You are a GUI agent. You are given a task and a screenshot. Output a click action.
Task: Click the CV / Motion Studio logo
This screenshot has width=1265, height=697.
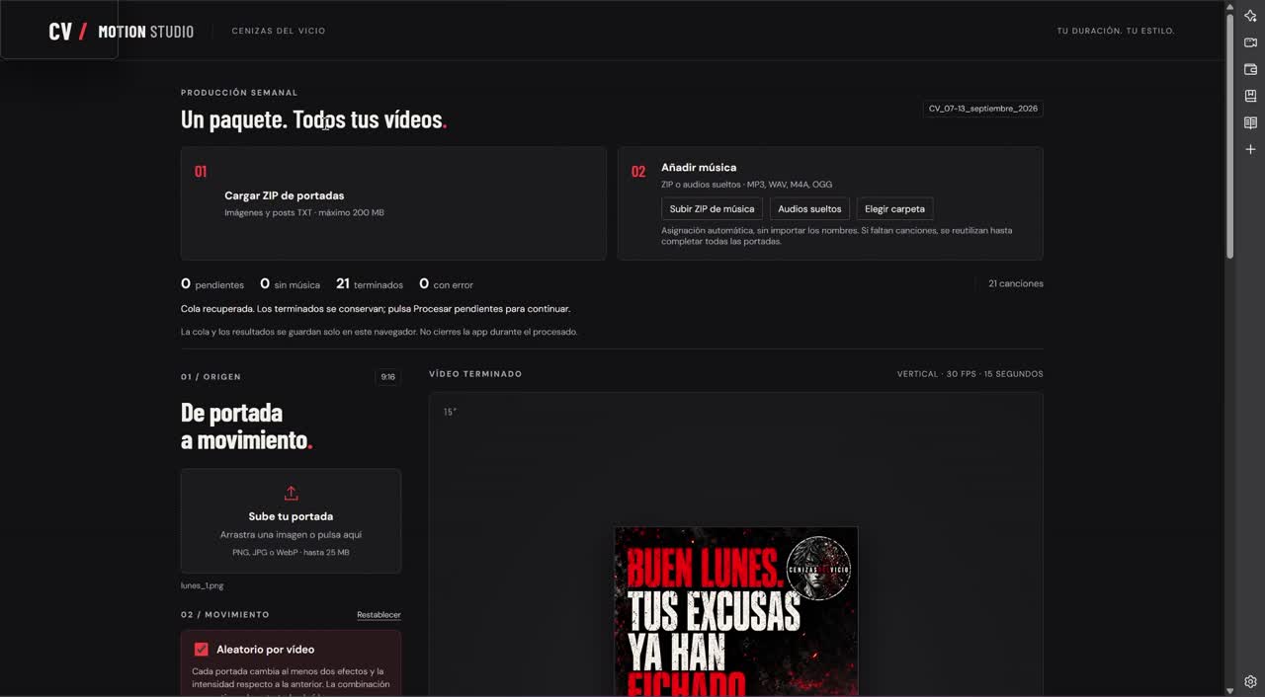[x=121, y=31]
